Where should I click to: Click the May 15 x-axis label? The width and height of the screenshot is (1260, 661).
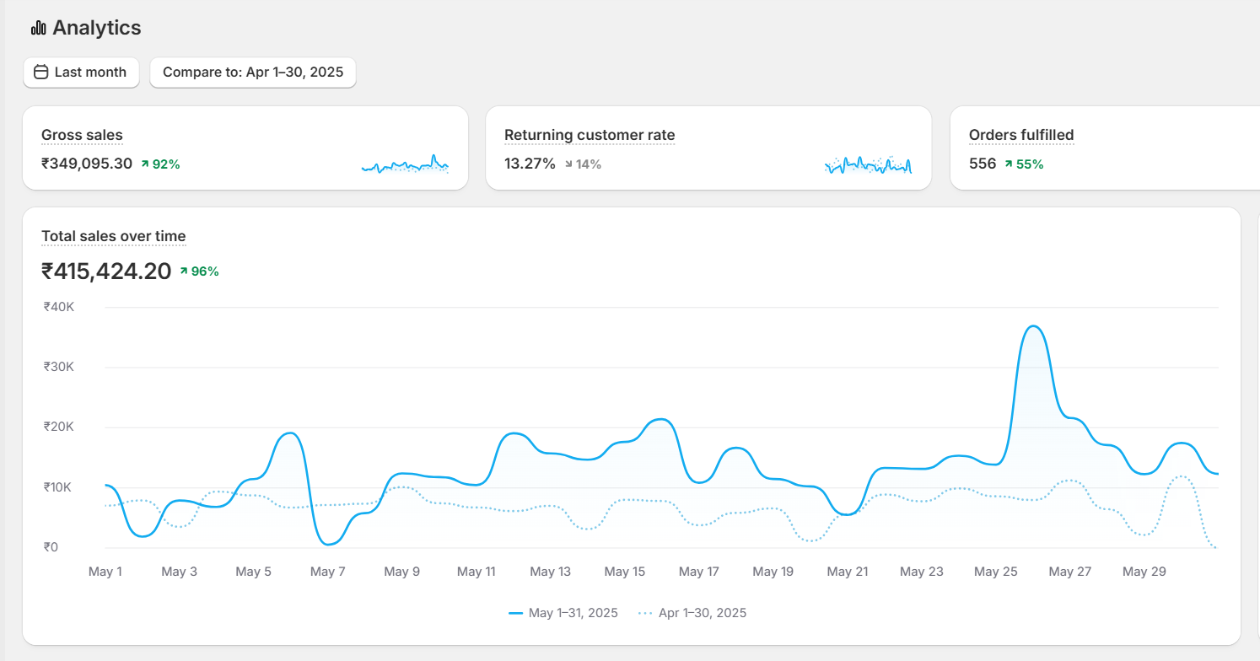[625, 572]
